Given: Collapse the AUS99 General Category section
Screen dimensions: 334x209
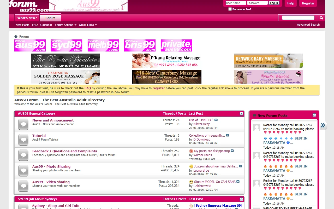Looking at the screenshot, I should tap(241, 114).
